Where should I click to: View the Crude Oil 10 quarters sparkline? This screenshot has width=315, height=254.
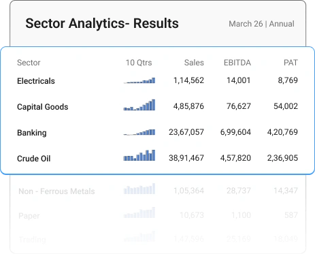click(139, 155)
